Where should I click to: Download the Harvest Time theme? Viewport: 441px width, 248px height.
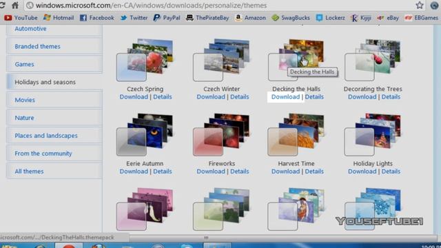(285, 172)
